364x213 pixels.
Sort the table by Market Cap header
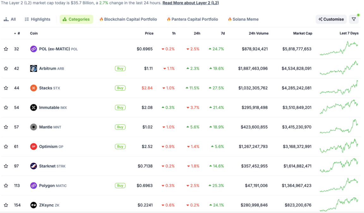(302, 33)
